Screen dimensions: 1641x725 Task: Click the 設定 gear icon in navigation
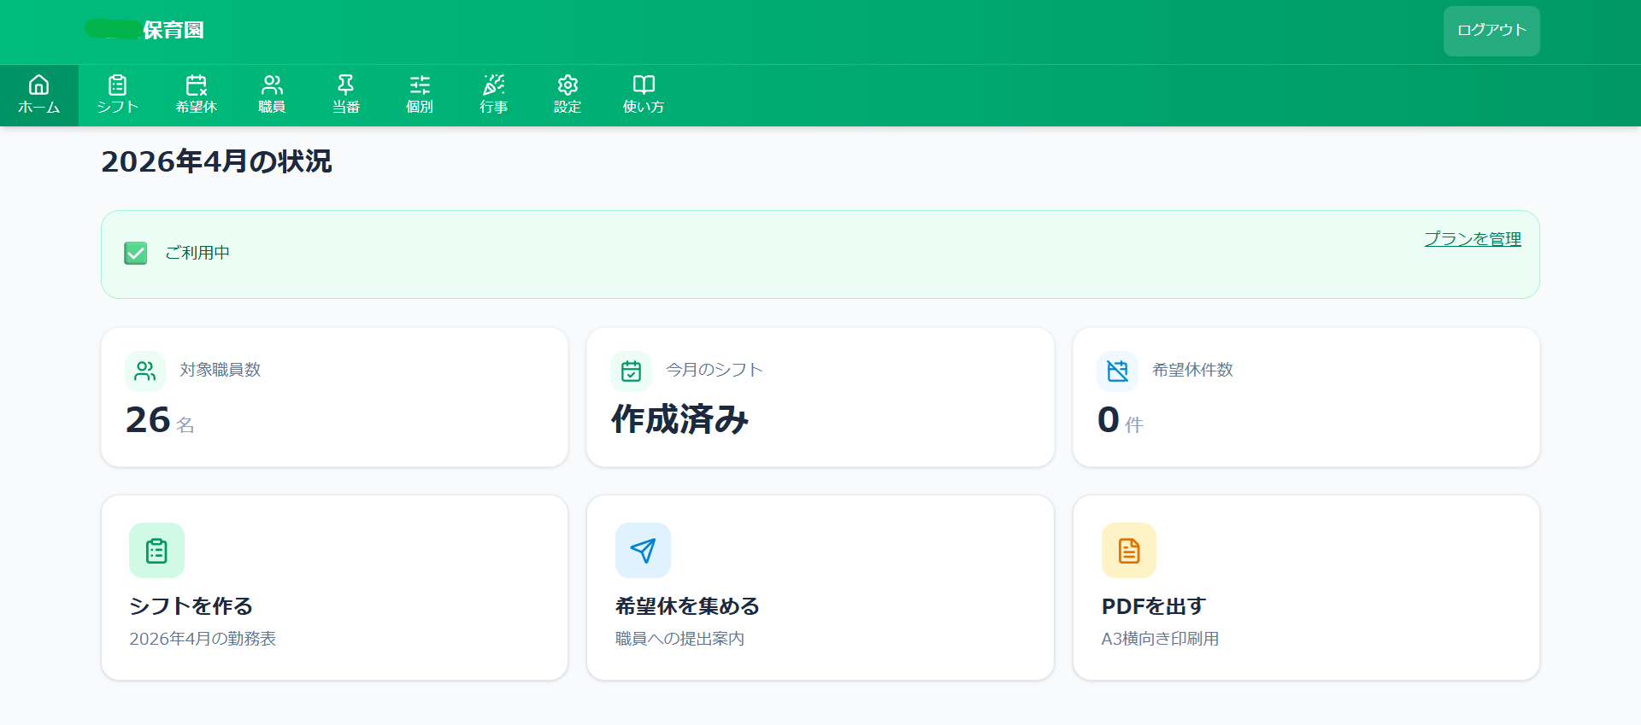coord(568,85)
